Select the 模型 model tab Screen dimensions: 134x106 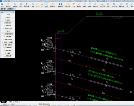[x=3, y=102]
